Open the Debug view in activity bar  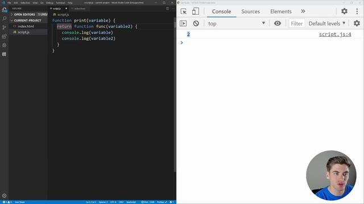point(4,45)
